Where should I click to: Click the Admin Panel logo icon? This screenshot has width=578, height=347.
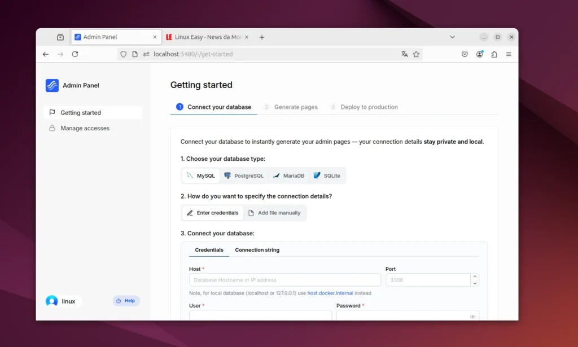click(x=52, y=85)
